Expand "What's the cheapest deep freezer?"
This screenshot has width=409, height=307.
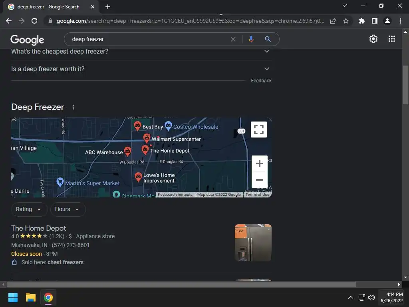pyautogui.click(x=141, y=52)
